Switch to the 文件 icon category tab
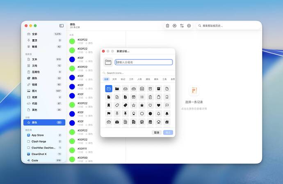The height and width of the screenshot is (184, 283). click(x=114, y=79)
